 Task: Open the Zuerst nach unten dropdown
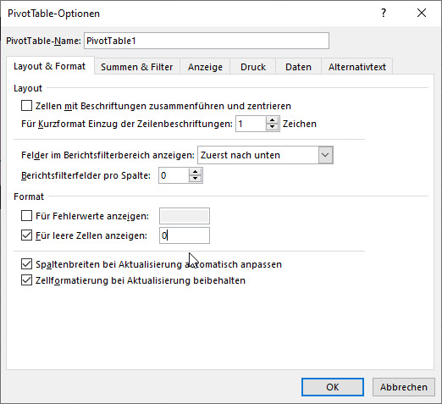click(x=265, y=155)
